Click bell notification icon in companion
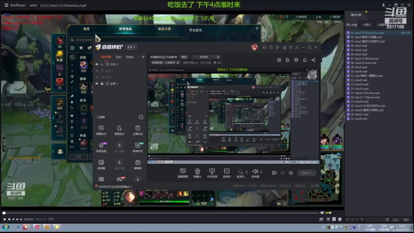 pyautogui.click(x=305, y=60)
